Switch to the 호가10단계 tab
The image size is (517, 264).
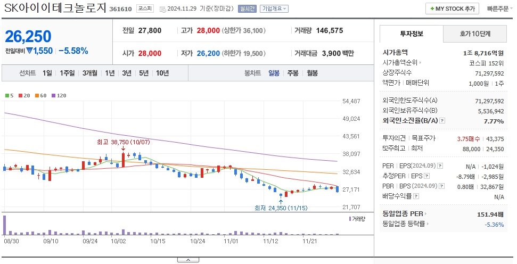[475, 34]
